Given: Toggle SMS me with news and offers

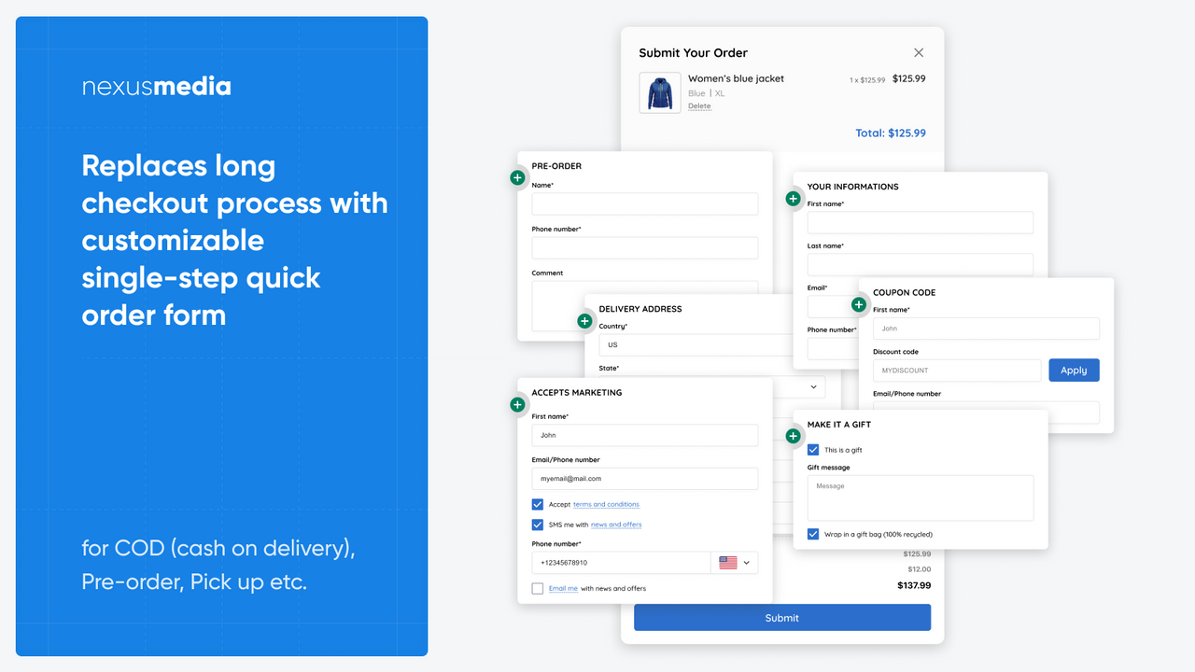Looking at the screenshot, I should (x=537, y=524).
